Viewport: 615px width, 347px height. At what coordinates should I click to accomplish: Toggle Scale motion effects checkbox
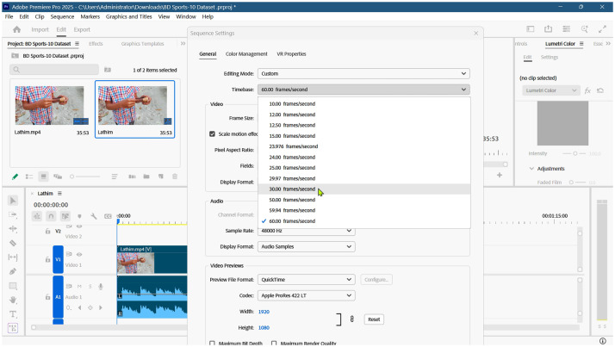pyautogui.click(x=212, y=134)
